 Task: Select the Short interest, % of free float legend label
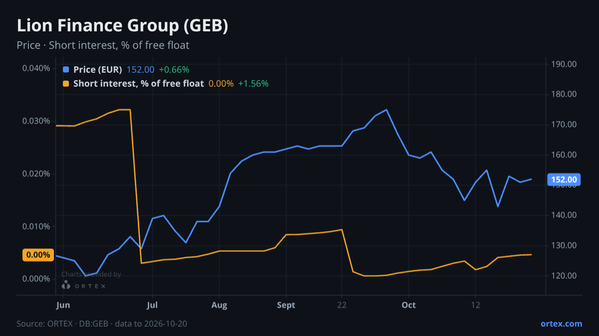[x=138, y=84]
